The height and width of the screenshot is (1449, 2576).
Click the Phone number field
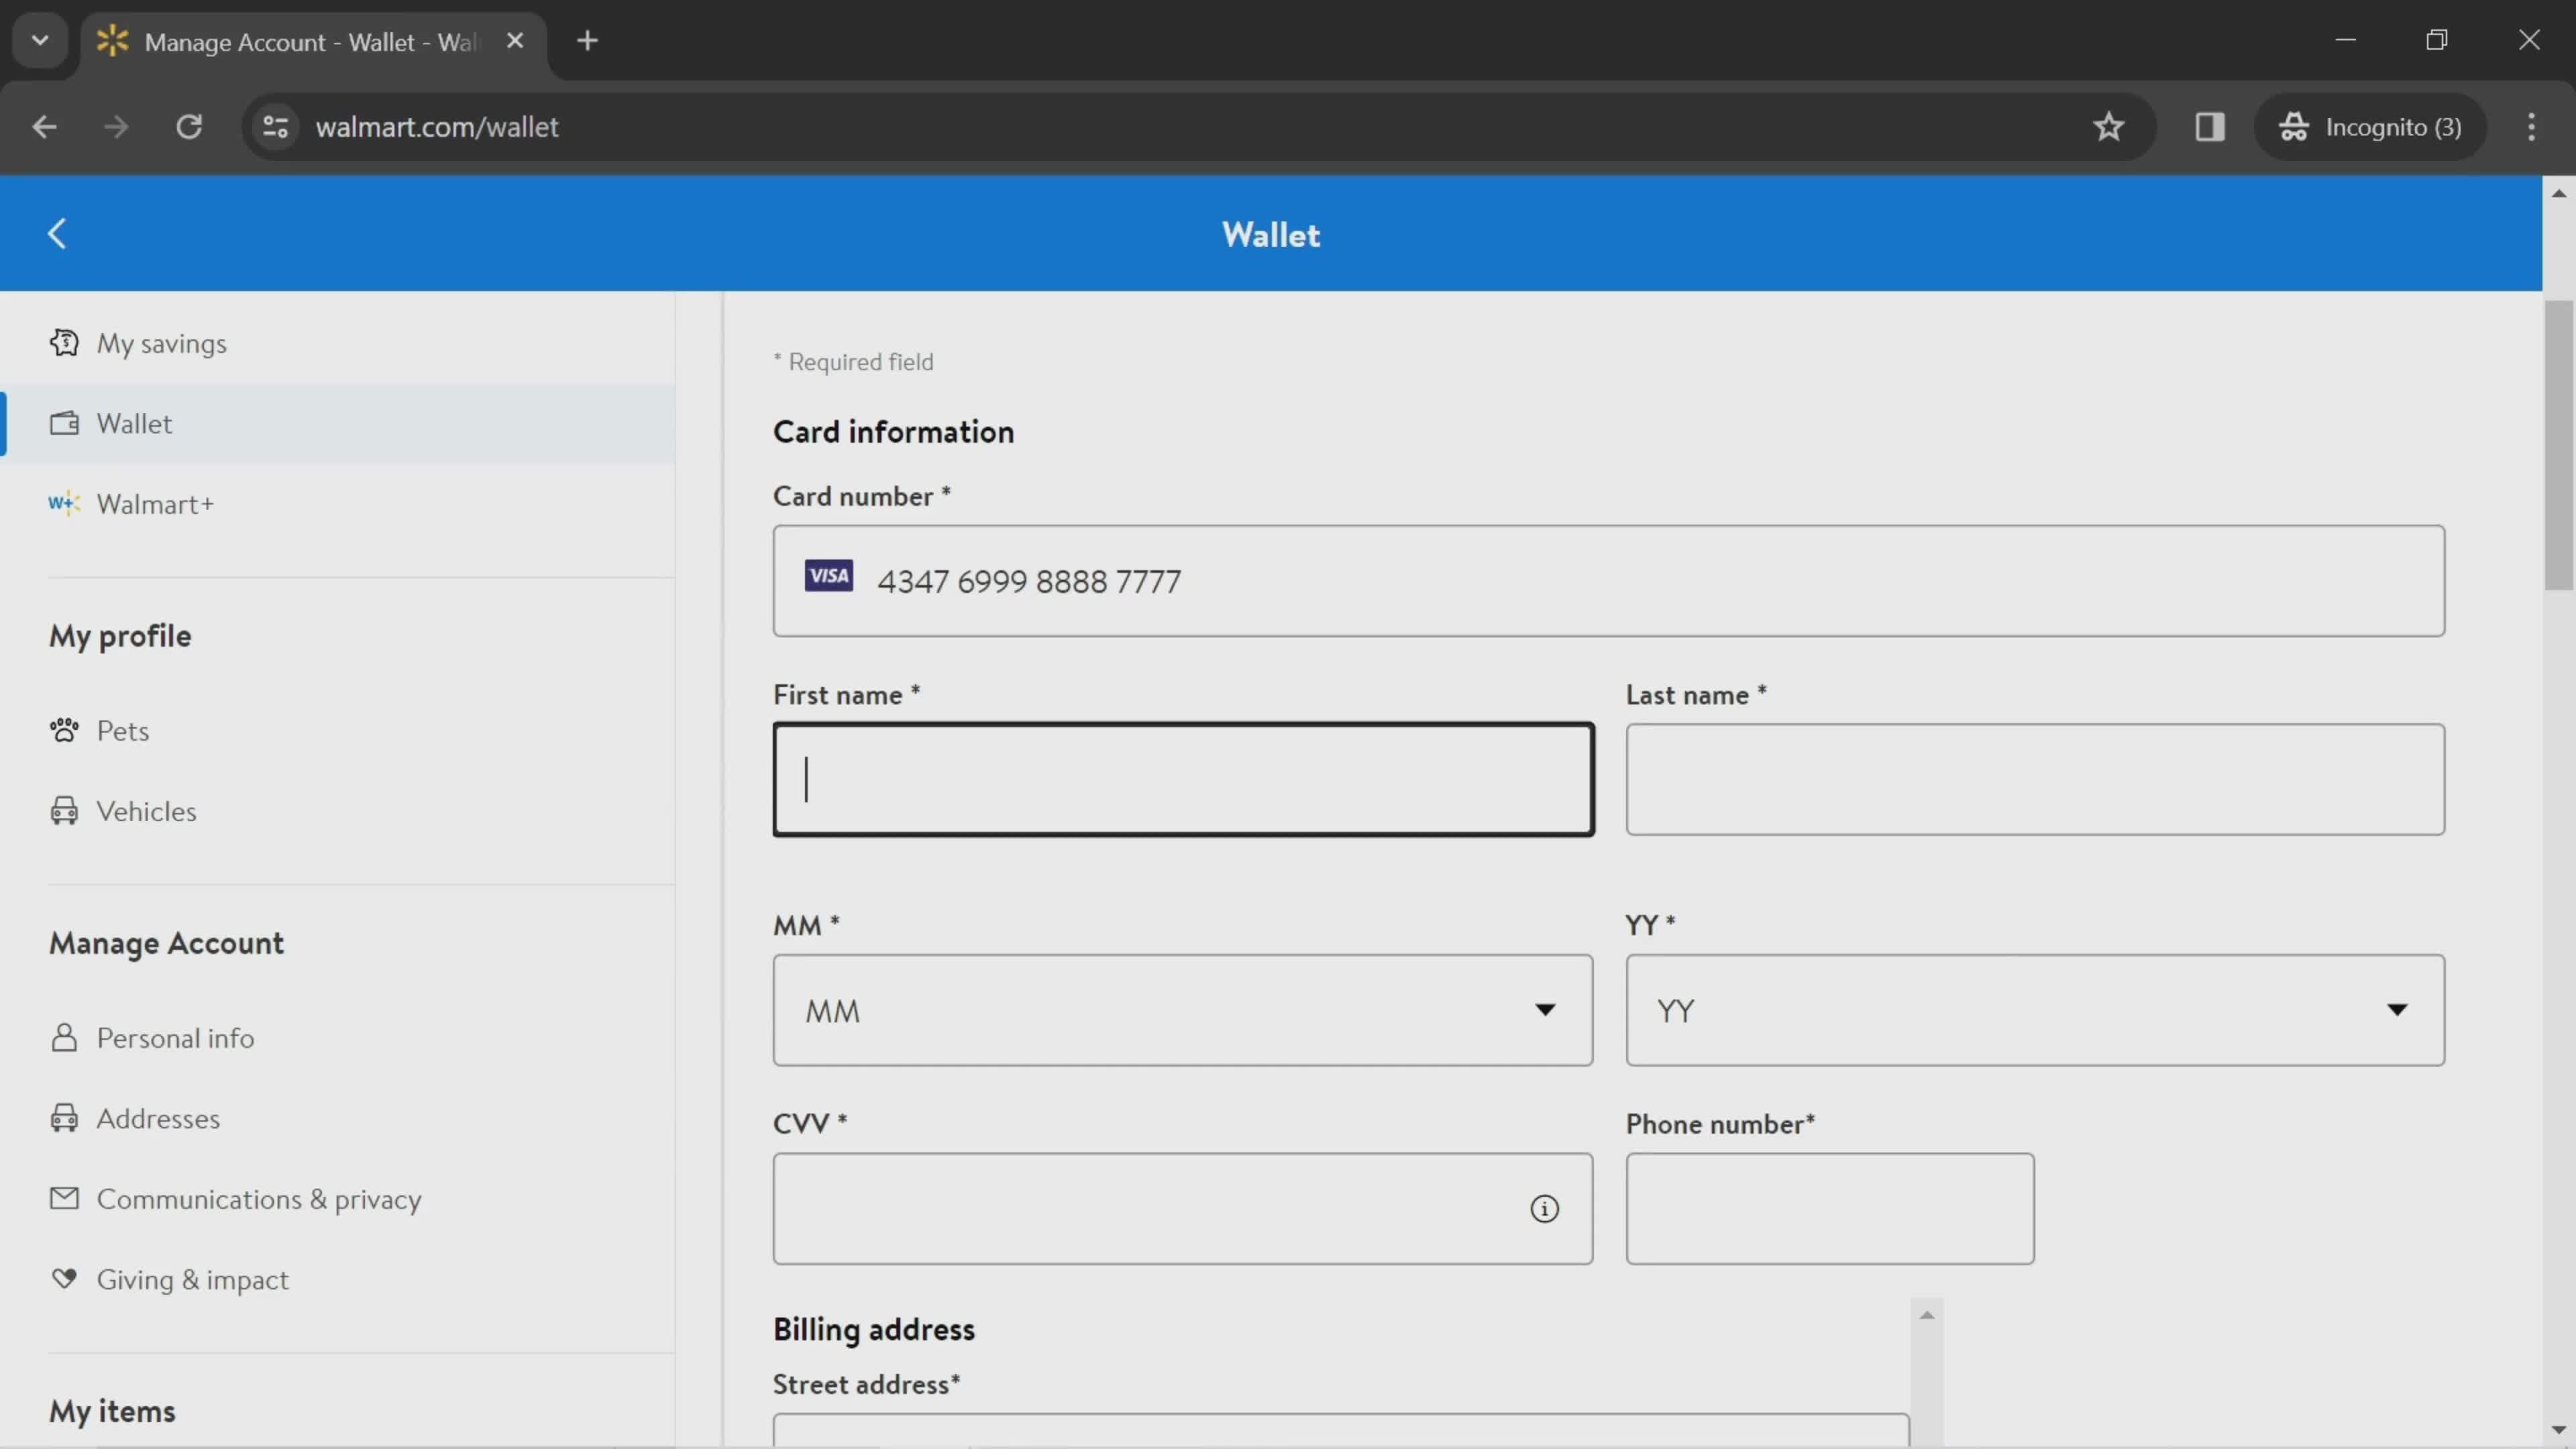click(1829, 1208)
